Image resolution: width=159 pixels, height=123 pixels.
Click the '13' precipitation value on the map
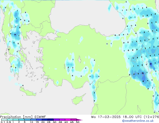[15, 35]
